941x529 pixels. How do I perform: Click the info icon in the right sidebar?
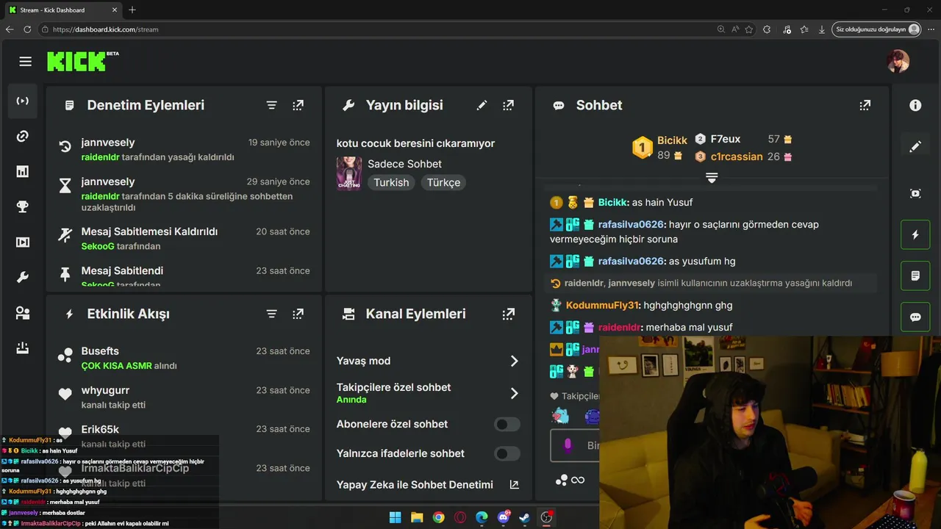click(x=915, y=105)
